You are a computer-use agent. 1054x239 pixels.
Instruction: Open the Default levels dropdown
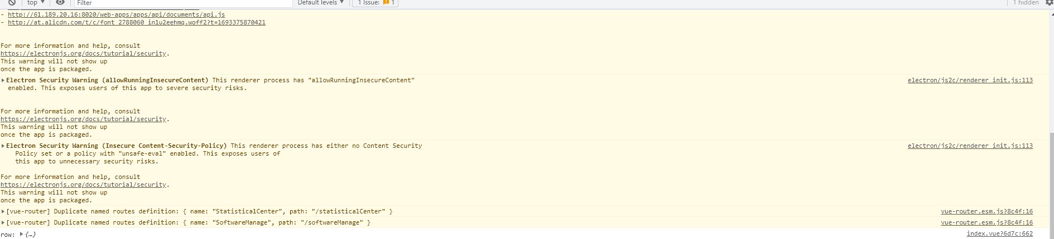(x=320, y=3)
